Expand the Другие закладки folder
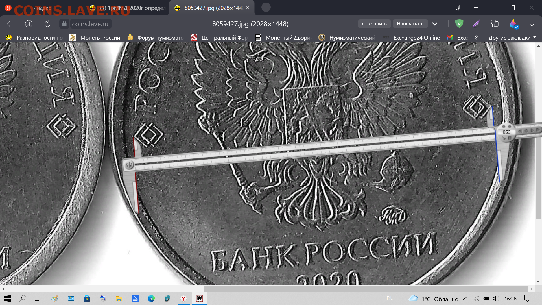Viewport: 542px width, 305px height. click(x=512, y=38)
